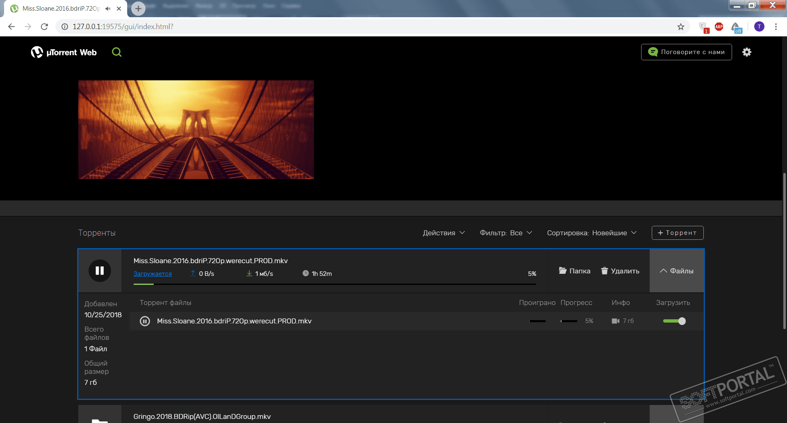Open the Сортировка: Новейшие dropdown
The width and height of the screenshot is (787, 423).
592,233
